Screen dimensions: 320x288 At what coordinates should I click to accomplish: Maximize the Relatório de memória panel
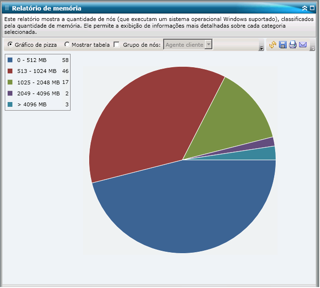tap(312, 8)
